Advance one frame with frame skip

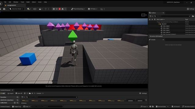click(57, 9)
